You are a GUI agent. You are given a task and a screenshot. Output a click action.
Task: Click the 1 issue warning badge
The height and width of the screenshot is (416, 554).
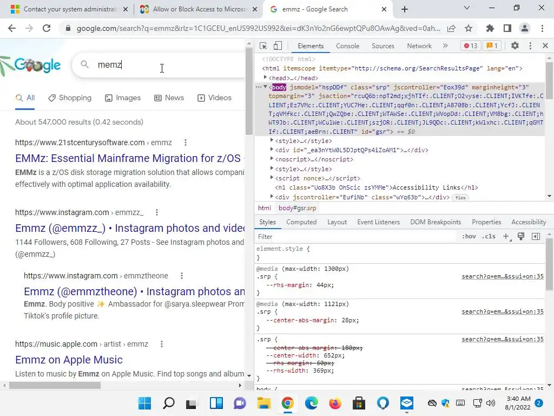pos(492,45)
